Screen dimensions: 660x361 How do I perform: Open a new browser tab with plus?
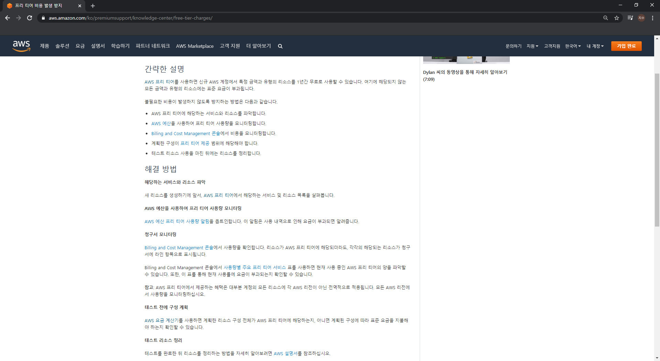[x=93, y=6]
